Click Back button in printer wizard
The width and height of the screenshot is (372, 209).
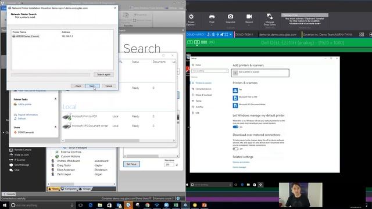(x=77, y=86)
